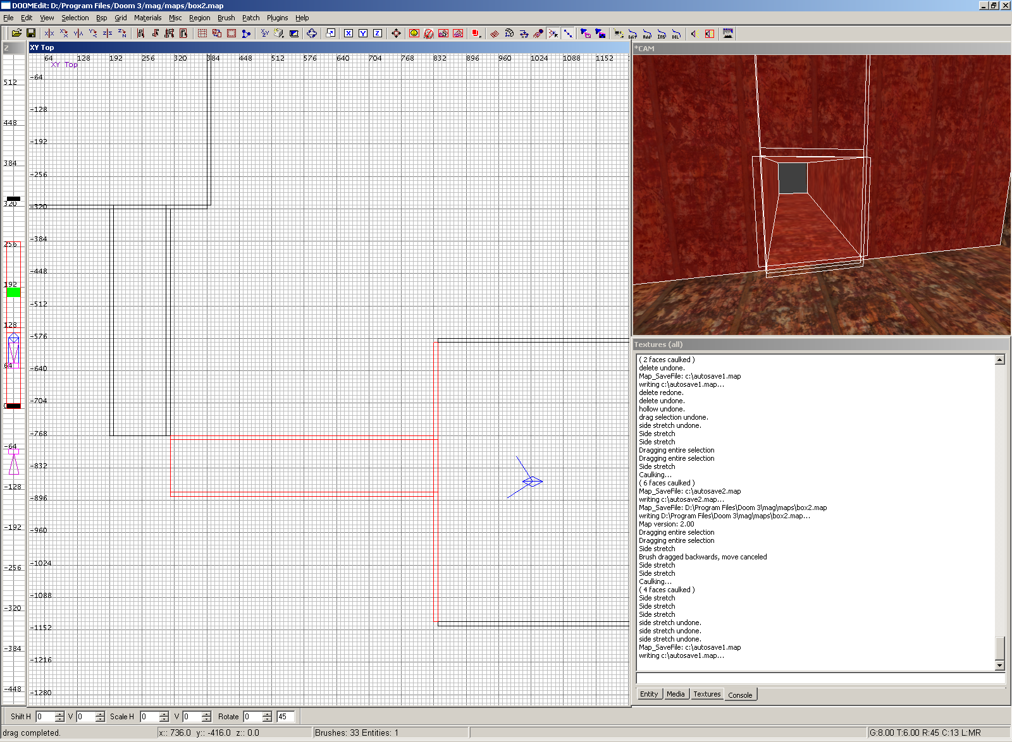The height and width of the screenshot is (742, 1012).
Task: Open the Plugins menu
Action: 277,18
